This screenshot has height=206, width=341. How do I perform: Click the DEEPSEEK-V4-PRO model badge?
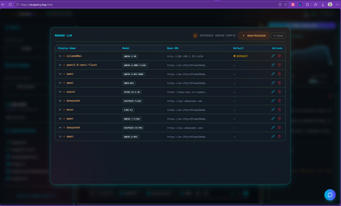click(x=133, y=128)
